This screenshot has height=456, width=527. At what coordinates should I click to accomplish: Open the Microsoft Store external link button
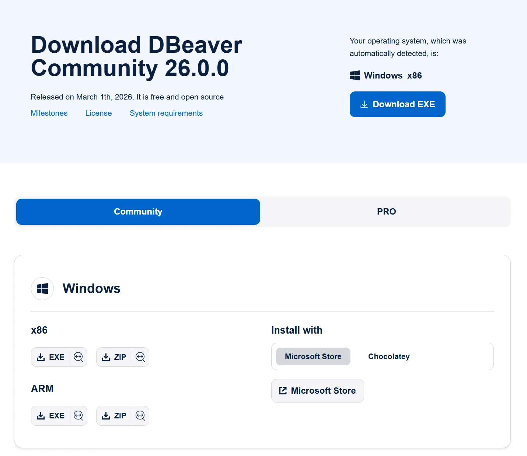tap(317, 391)
